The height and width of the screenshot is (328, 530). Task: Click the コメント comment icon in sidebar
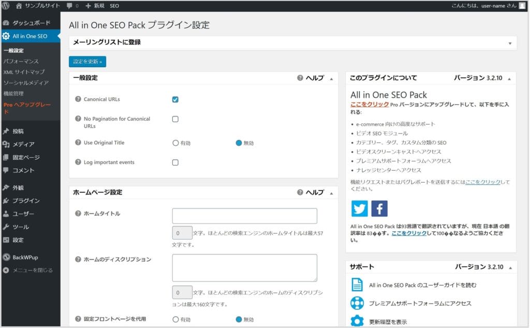(6, 170)
